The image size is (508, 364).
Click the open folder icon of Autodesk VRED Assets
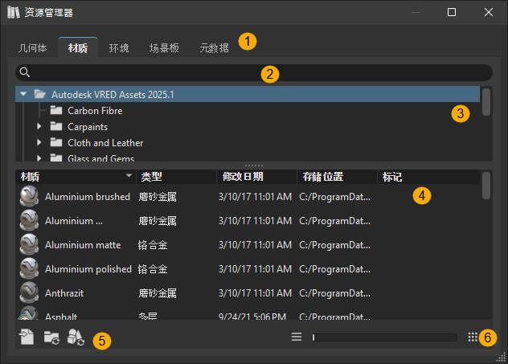(x=40, y=94)
